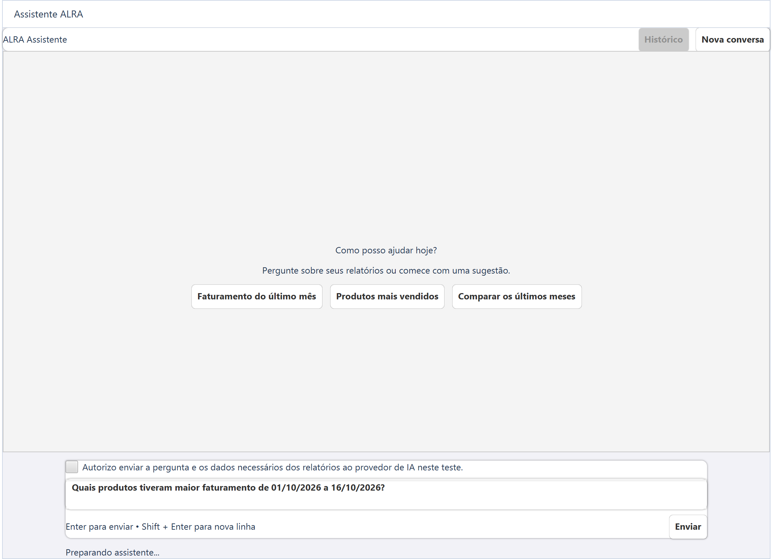
Task: Click the Como posso ajudar hoje? heading
Action: 386,250
